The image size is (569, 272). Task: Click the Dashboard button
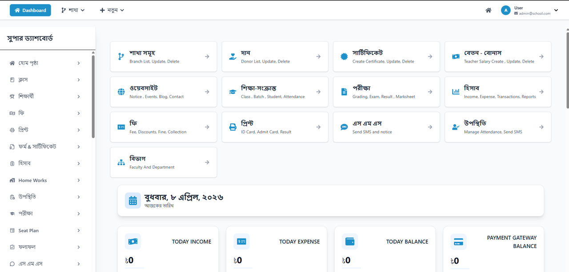pyautogui.click(x=30, y=10)
